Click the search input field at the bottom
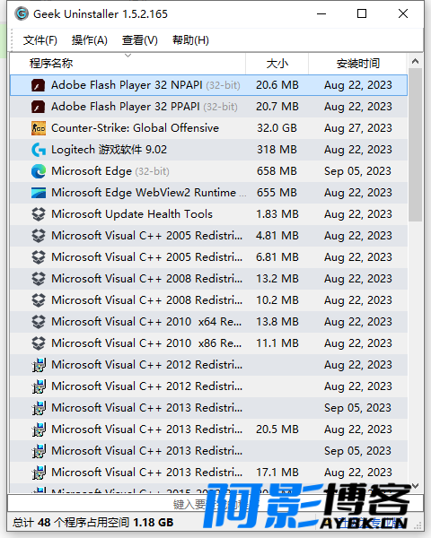The image size is (431, 538). [x=215, y=504]
